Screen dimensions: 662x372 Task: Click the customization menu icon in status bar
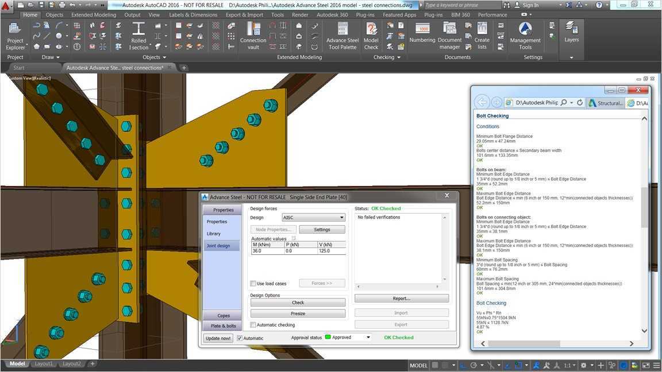[x=656, y=365]
